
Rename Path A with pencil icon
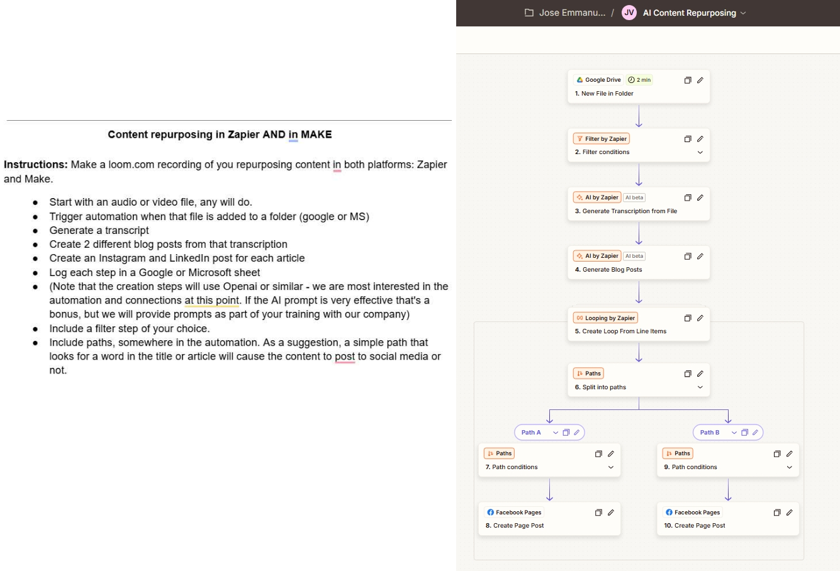click(576, 432)
